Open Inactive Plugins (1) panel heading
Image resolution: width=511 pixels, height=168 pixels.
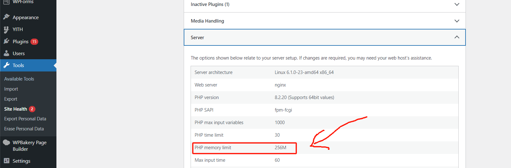click(x=210, y=4)
